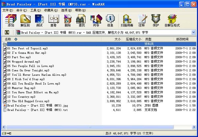Open the 命令(C) menu
Image resolution: width=198 pixels, height=137 pixels.
pyautogui.click(x=21, y=10)
